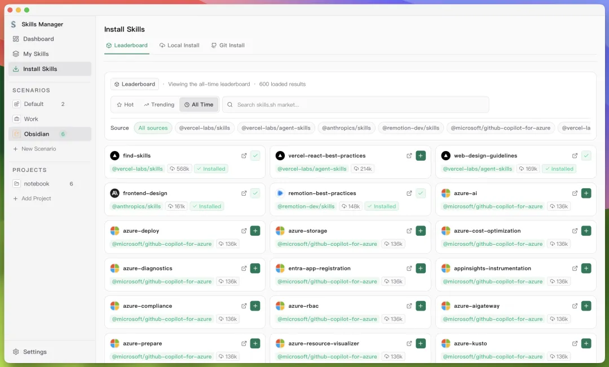Viewport: 609px width, 367px height.
Task: Select the Work scenario
Action: (x=50, y=119)
